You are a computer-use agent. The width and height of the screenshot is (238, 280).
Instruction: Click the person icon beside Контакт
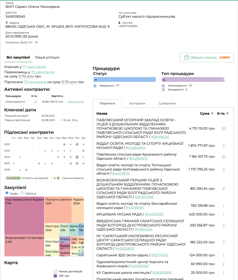(119, 23)
